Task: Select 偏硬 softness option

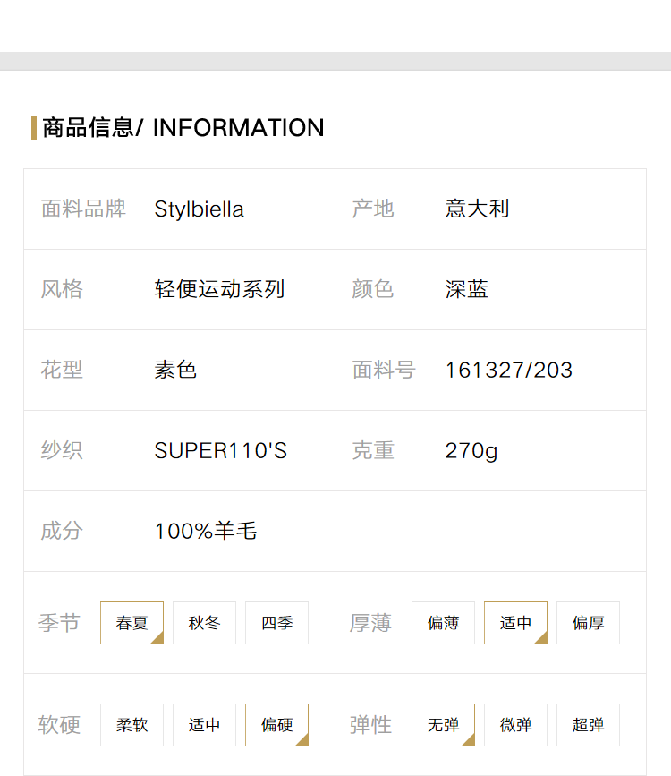Action: click(x=276, y=724)
